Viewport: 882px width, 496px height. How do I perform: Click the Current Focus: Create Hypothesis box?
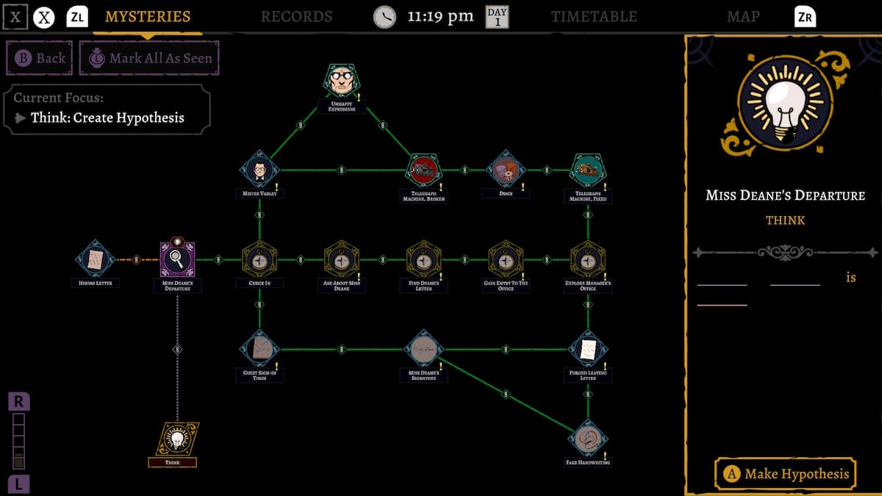107,109
